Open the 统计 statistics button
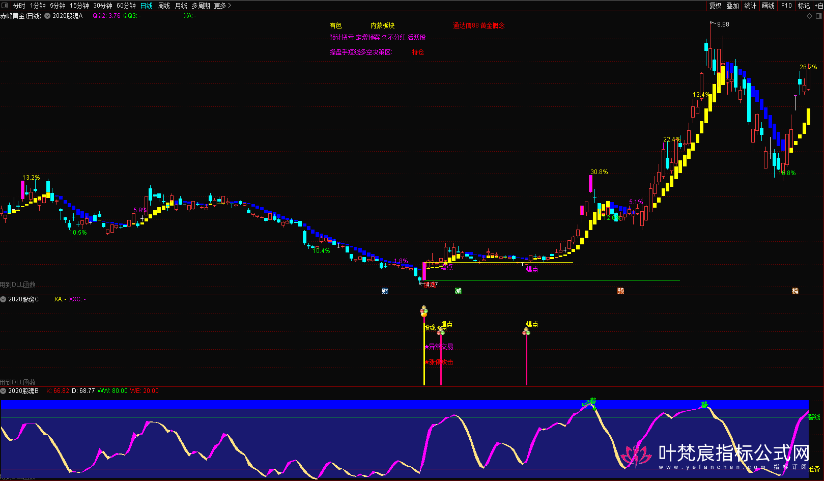The image size is (824, 481). [x=750, y=6]
